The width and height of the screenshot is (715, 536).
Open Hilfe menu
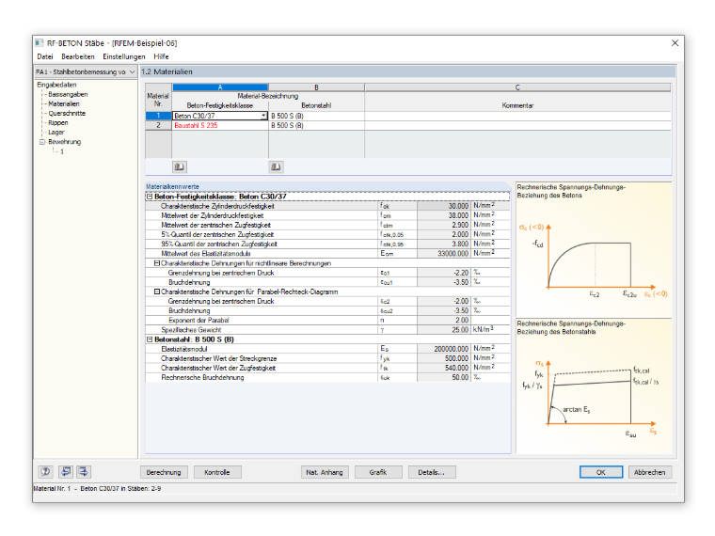click(161, 56)
